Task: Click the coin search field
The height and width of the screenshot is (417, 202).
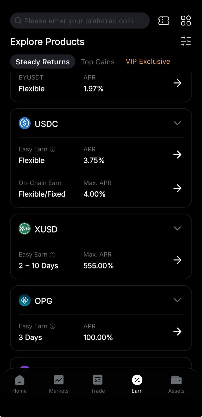Action: (80, 21)
